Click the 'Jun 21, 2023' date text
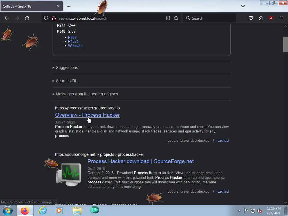The width and height of the screenshot is (288, 216). tap(65, 122)
